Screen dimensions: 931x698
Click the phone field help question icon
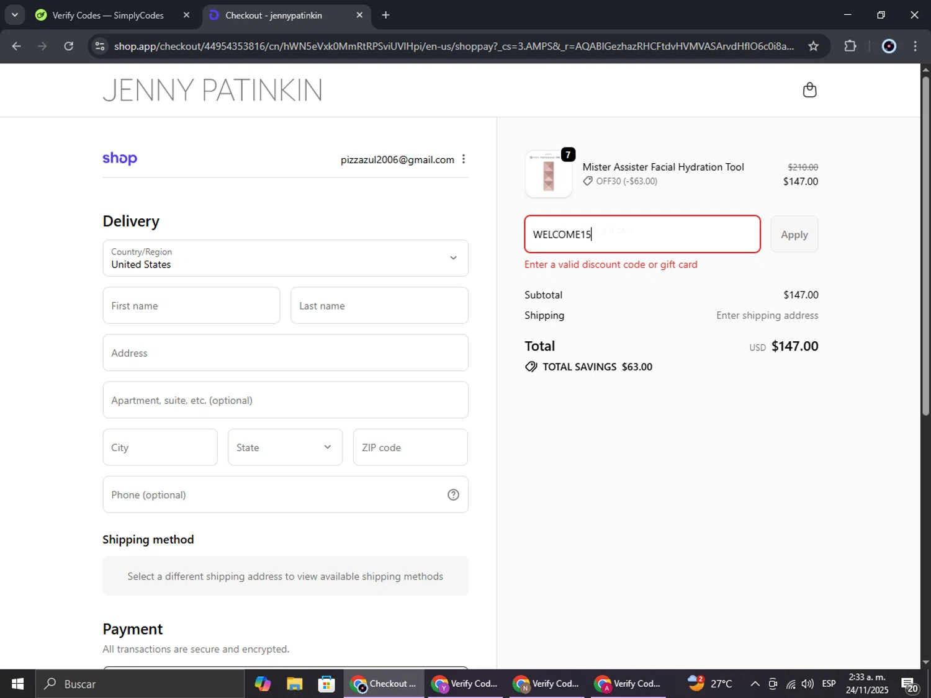[454, 494]
